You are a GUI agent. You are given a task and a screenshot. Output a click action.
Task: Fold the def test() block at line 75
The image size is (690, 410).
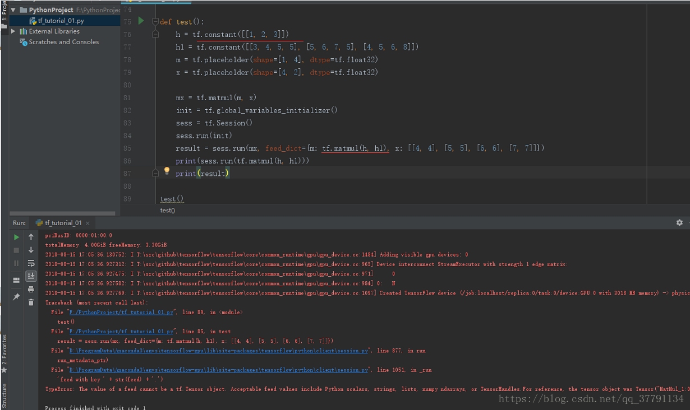pos(155,22)
